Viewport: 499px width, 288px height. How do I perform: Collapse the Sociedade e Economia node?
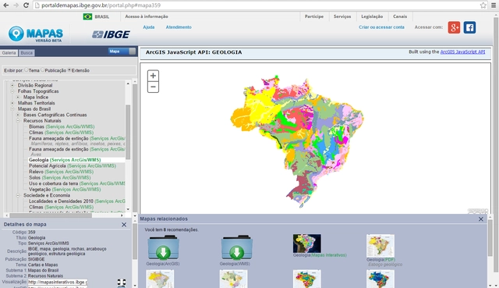[18, 195]
